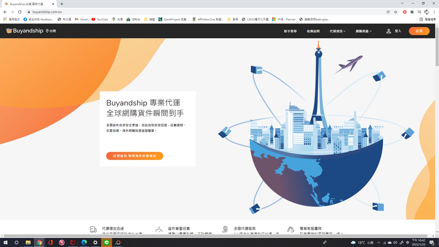Viewport: 439px width, 247px height.
Task: Open the Windows Start menu
Action: [x=5, y=243]
